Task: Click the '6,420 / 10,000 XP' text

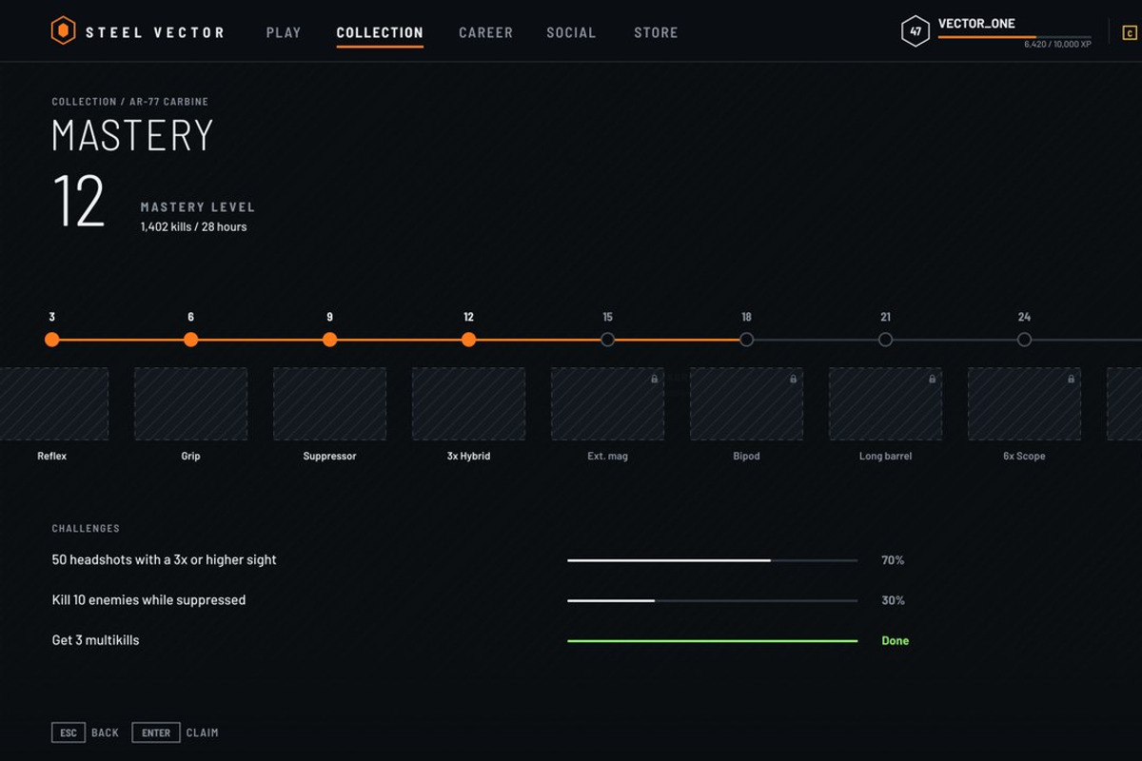Action: point(1057,45)
